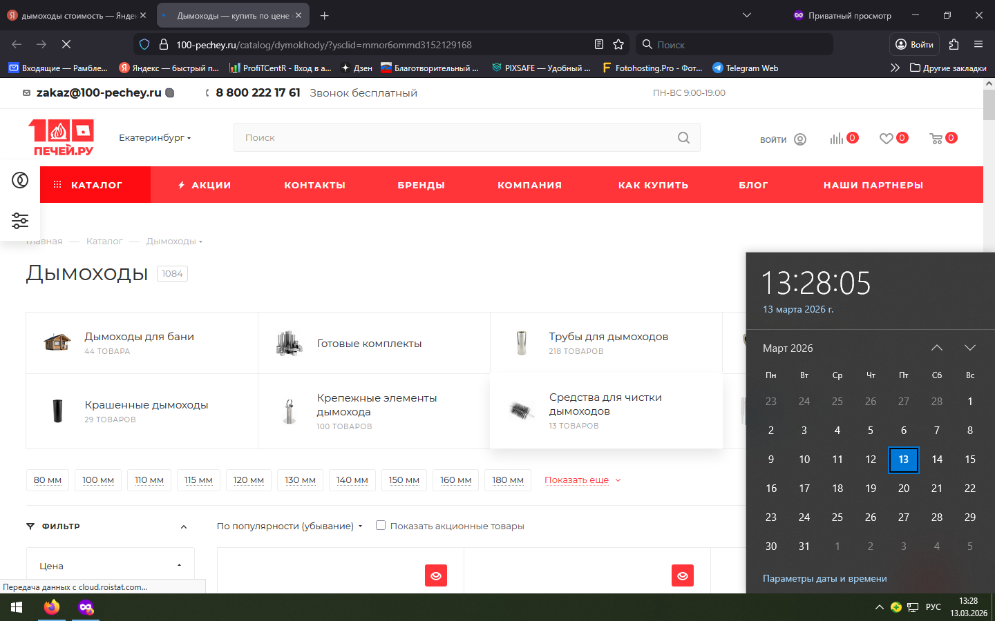Open the Екатеринбург city dropdown
The image size is (995, 621).
click(155, 137)
